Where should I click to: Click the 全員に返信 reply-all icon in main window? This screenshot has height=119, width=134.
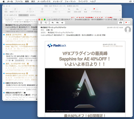tap(77, 9)
